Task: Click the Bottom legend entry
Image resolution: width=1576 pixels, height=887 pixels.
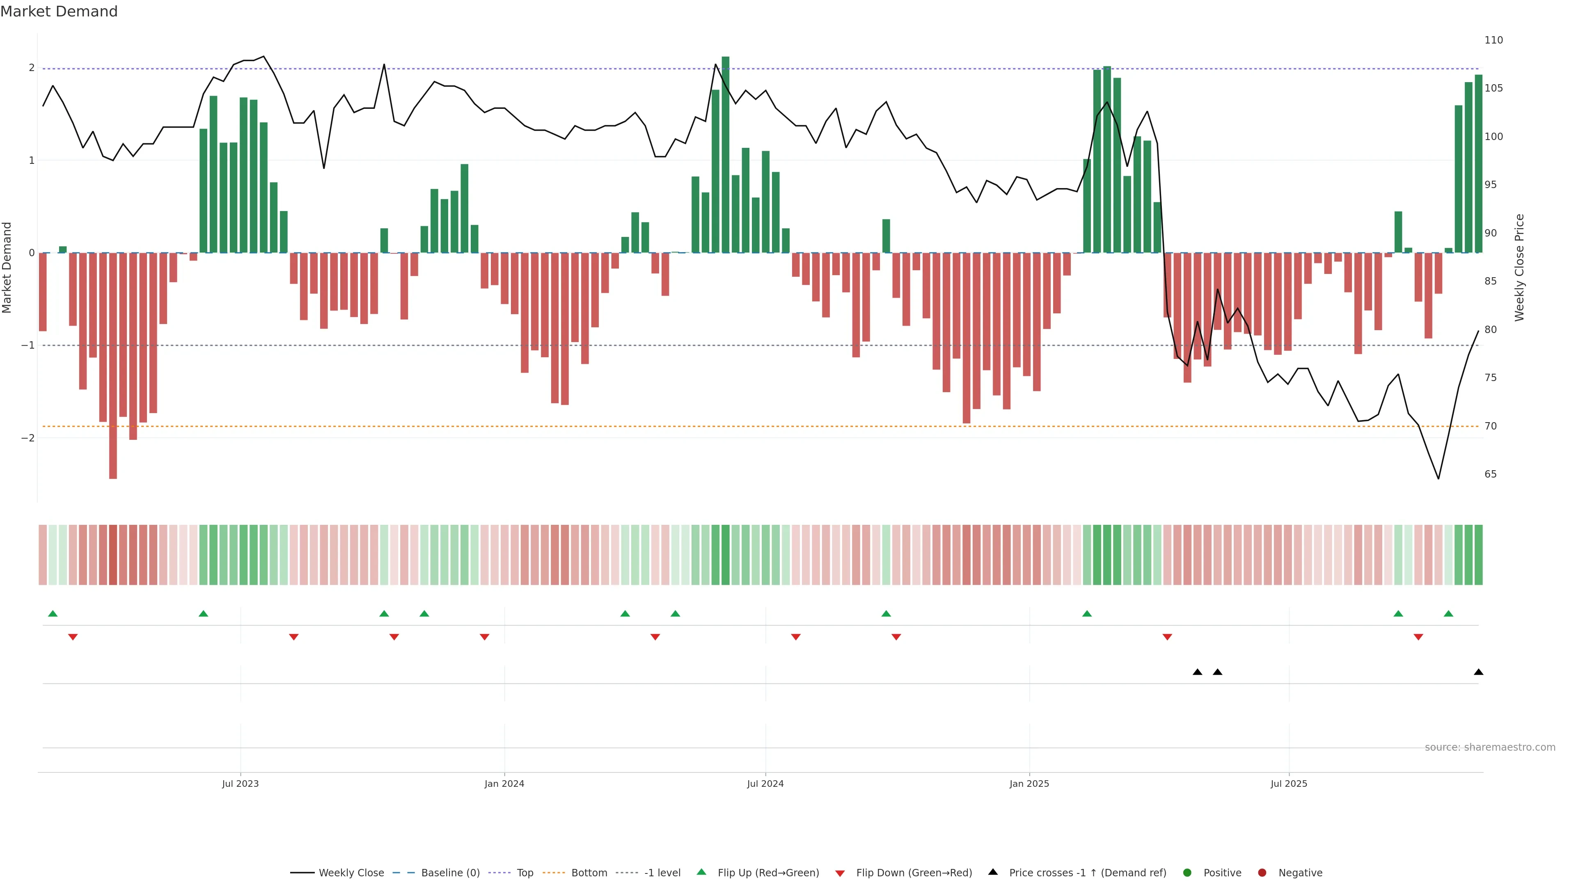Action: click(x=589, y=873)
